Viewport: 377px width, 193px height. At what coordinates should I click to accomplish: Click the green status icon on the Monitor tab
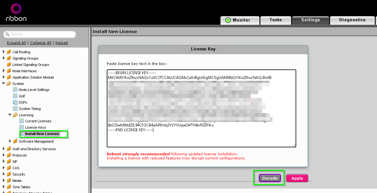pyautogui.click(x=228, y=20)
